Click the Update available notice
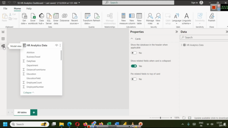This screenshot has height=128, width=228. pos(211,118)
